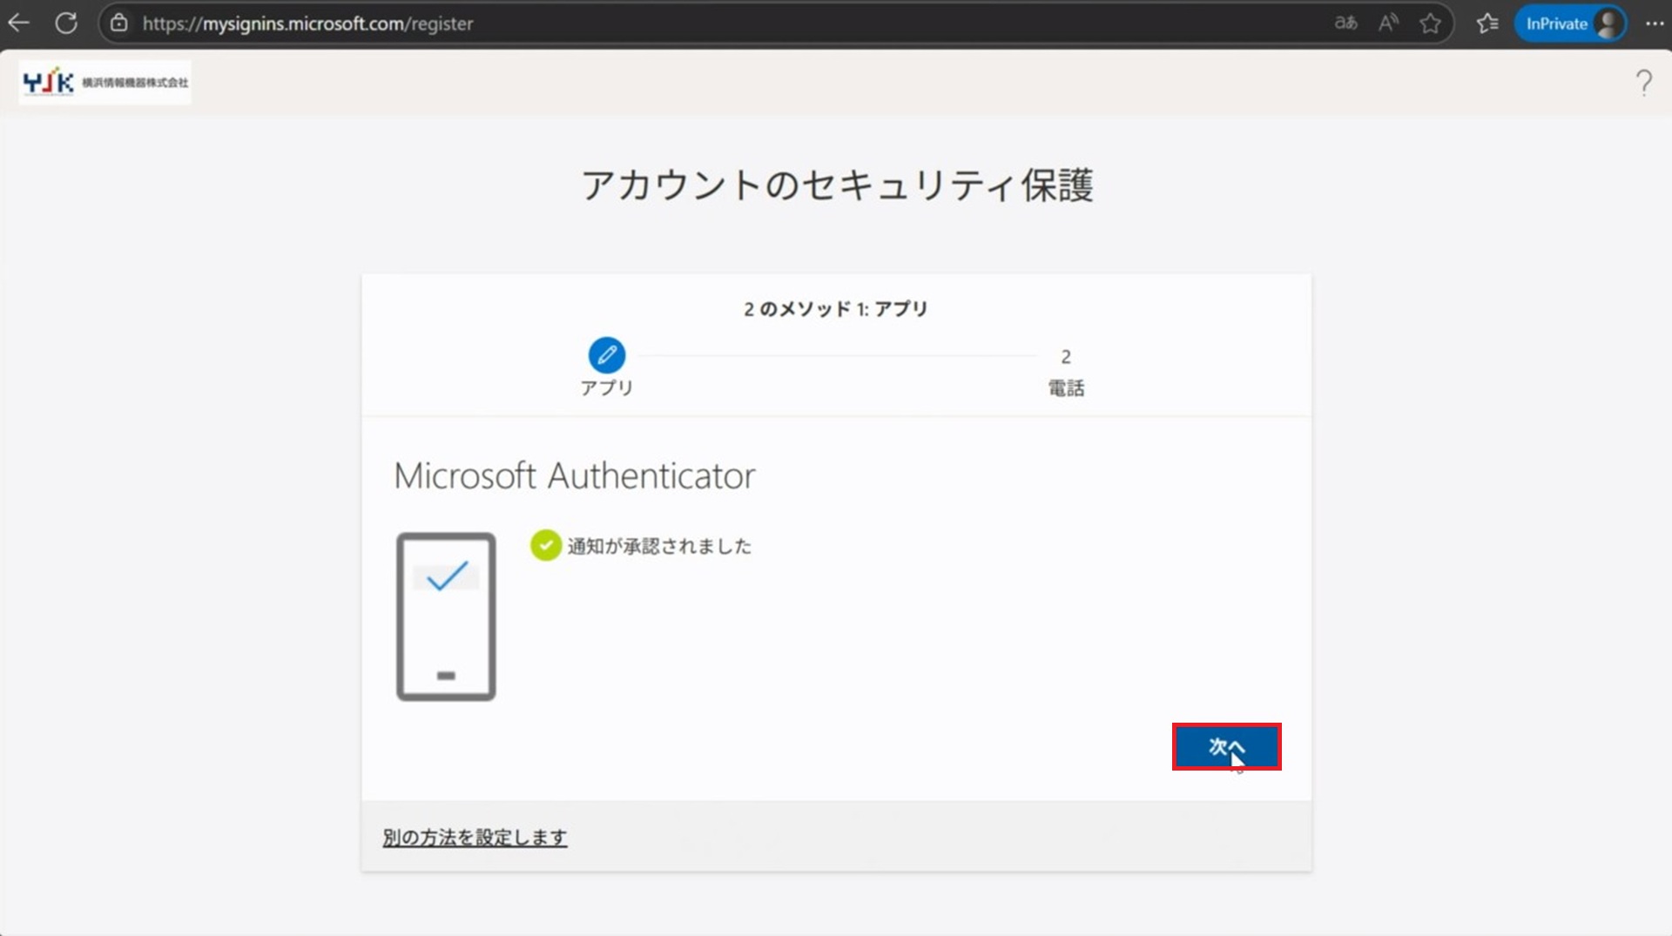
Task: Click the YJK company logo
Action: pyautogui.click(x=105, y=83)
